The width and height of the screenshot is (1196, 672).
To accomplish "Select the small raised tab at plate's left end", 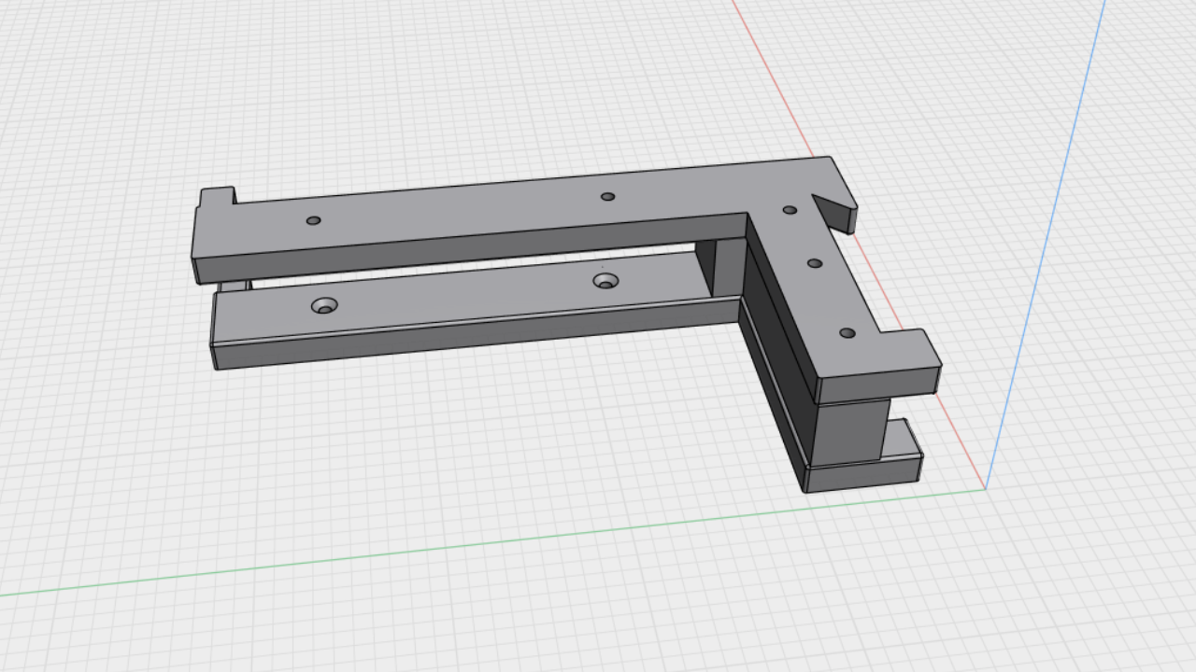I will [217, 196].
